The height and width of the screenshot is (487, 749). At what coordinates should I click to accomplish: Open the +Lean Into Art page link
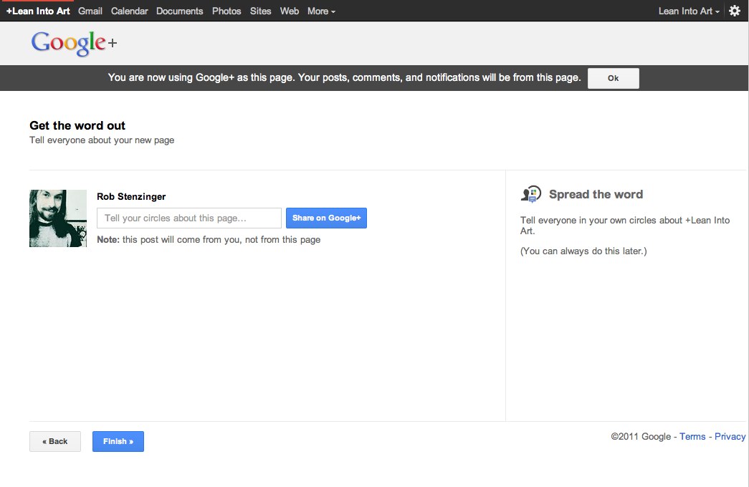point(38,11)
